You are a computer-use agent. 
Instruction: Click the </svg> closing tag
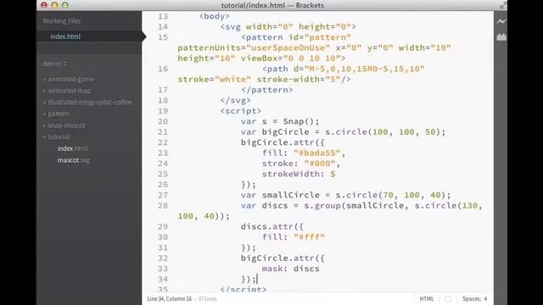coord(235,100)
